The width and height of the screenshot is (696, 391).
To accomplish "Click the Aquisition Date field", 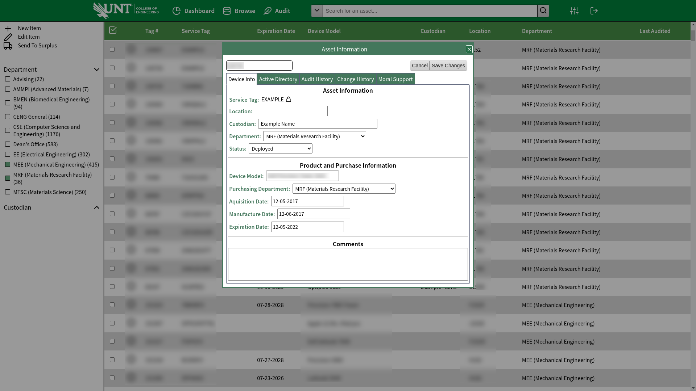I will pyautogui.click(x=307, y=201).
